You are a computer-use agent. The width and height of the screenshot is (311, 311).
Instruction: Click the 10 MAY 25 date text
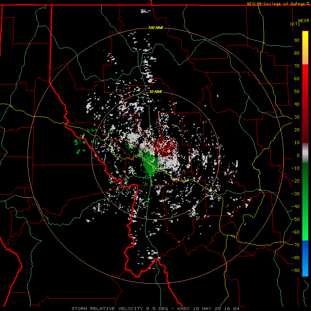(207, 309)
